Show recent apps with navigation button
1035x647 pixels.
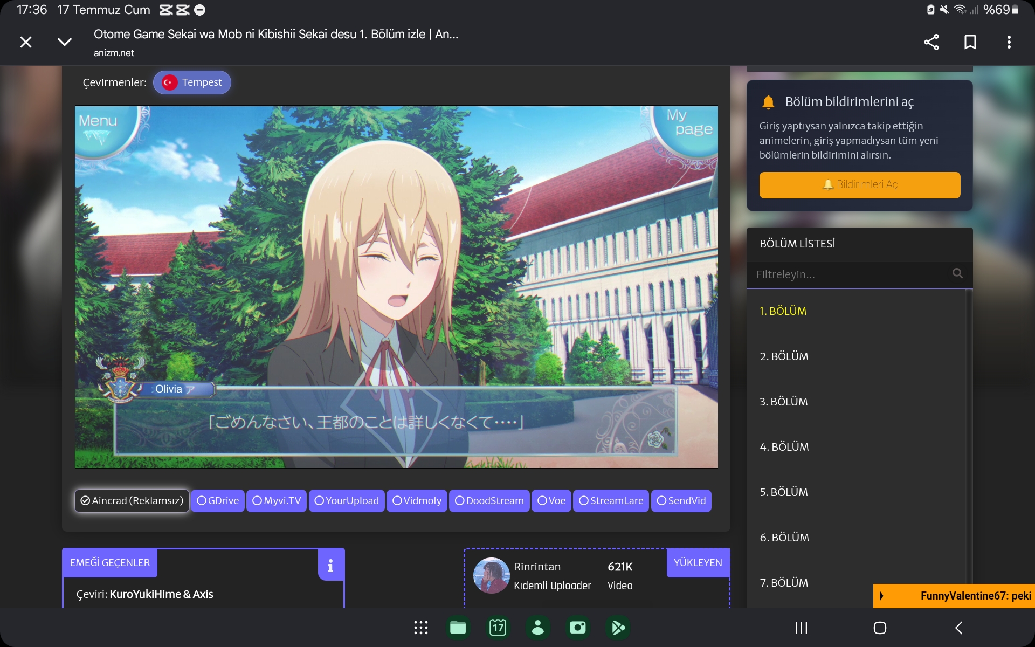tap(802, 628)
